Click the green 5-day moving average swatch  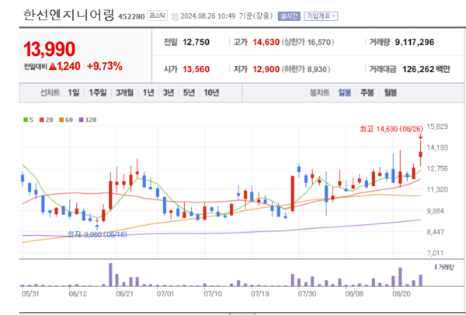(x=26, y=120)
